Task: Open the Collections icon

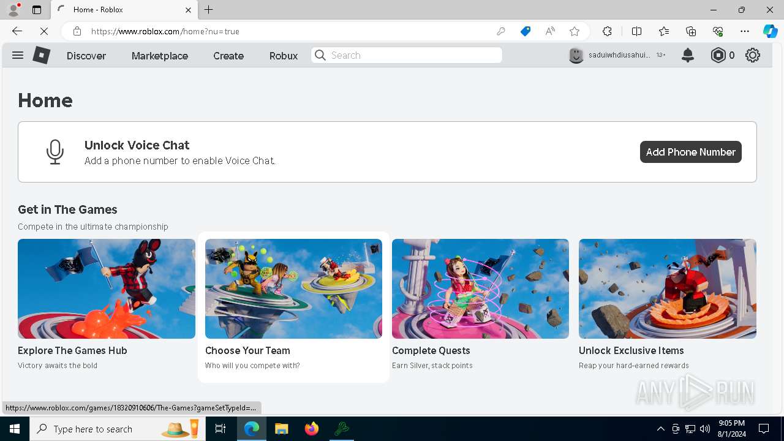Action: click(x=691, y=31)
